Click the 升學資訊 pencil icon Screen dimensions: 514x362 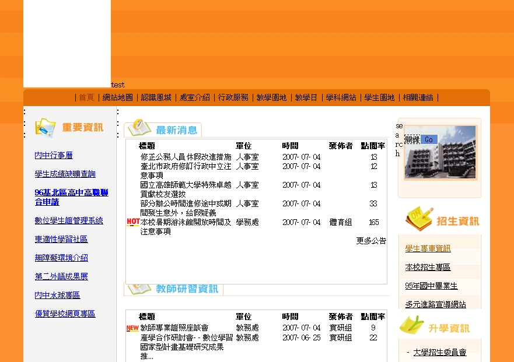pos(412,325)
